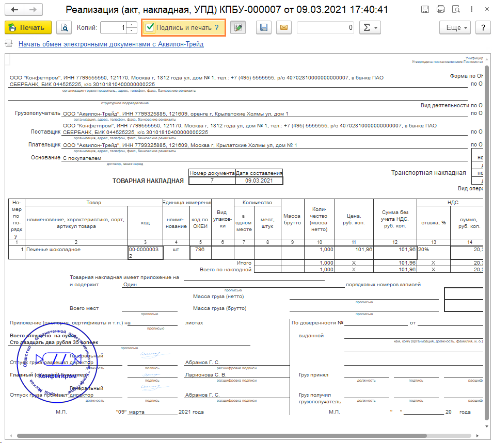This screenshot has height=443, width=493.
Task: Select the OKEI code cell 796
Action: (x=200, y=253)
